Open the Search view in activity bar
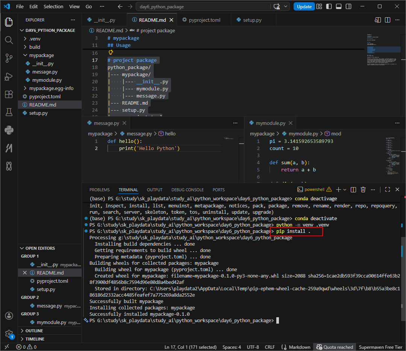The image size is (406, 351). point(9,40)
